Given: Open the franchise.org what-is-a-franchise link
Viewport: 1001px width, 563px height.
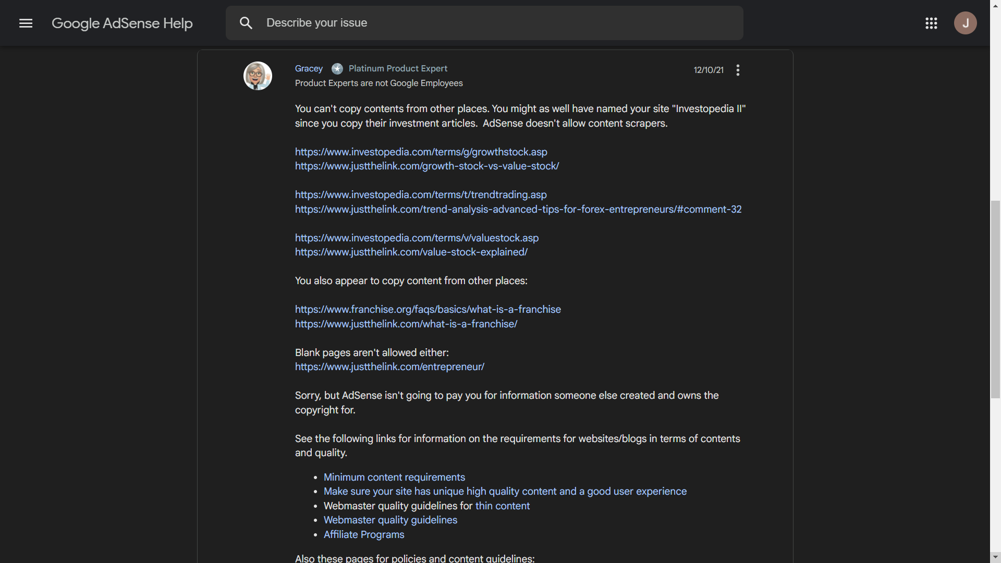Looking at the screenshot, I should (428, 310).
